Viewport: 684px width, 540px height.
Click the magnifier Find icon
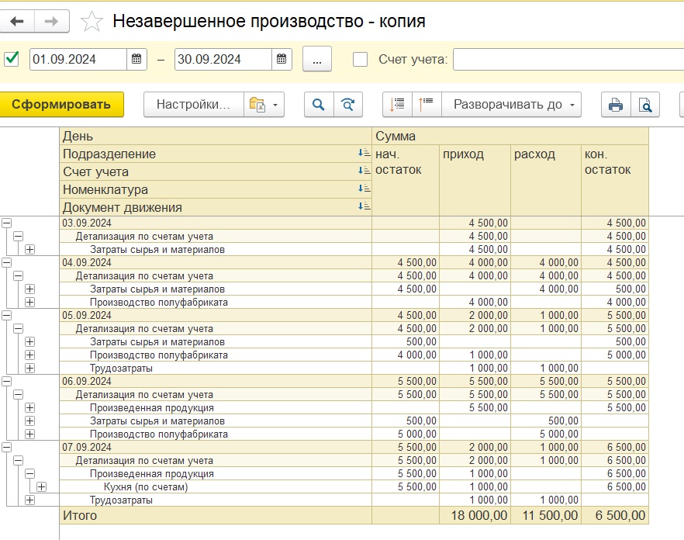[319, 104]
